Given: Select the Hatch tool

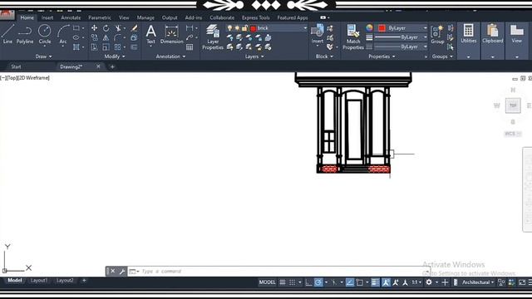Looking at the screenshot, I should (x=76, y=47).
